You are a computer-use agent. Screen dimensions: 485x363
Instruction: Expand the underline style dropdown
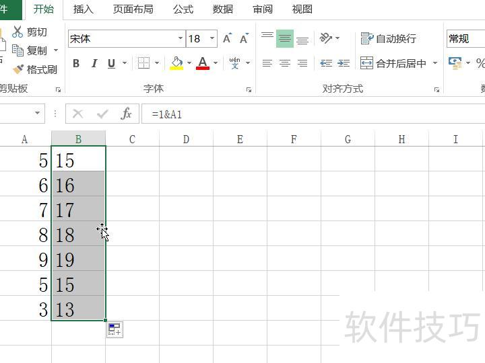tap(125, 63)
